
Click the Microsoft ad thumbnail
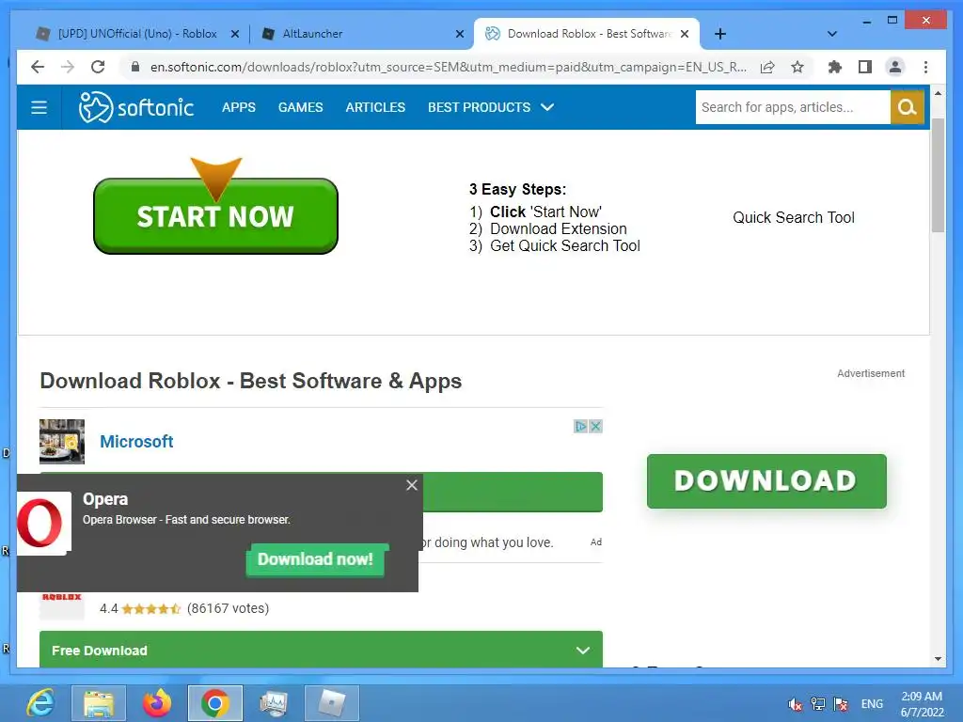click(62, 442)
